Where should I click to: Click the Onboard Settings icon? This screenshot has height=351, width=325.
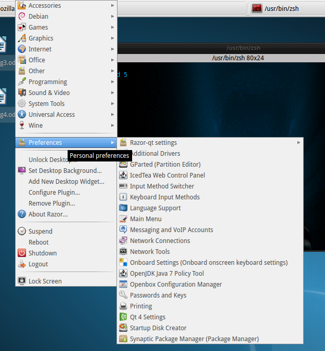[123, 262]
